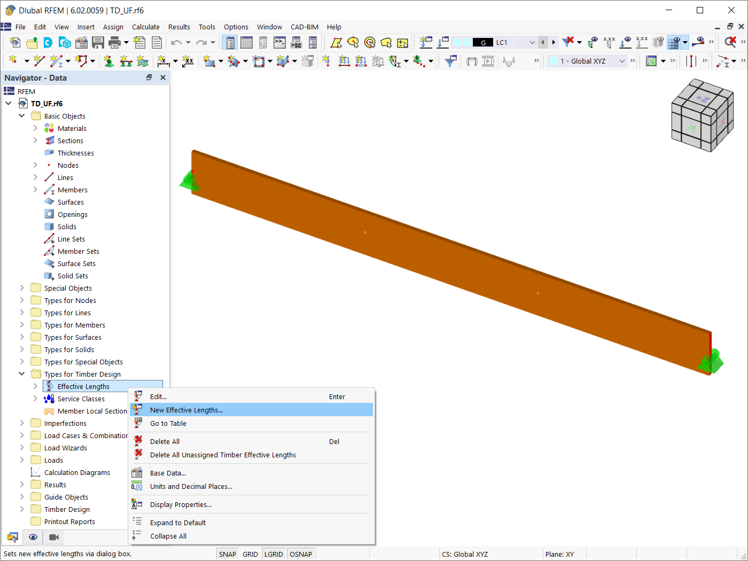Viewport: 748px width, 561px height.
Task: Toggle the Navigator panel toolbar button
Action: 230,42
